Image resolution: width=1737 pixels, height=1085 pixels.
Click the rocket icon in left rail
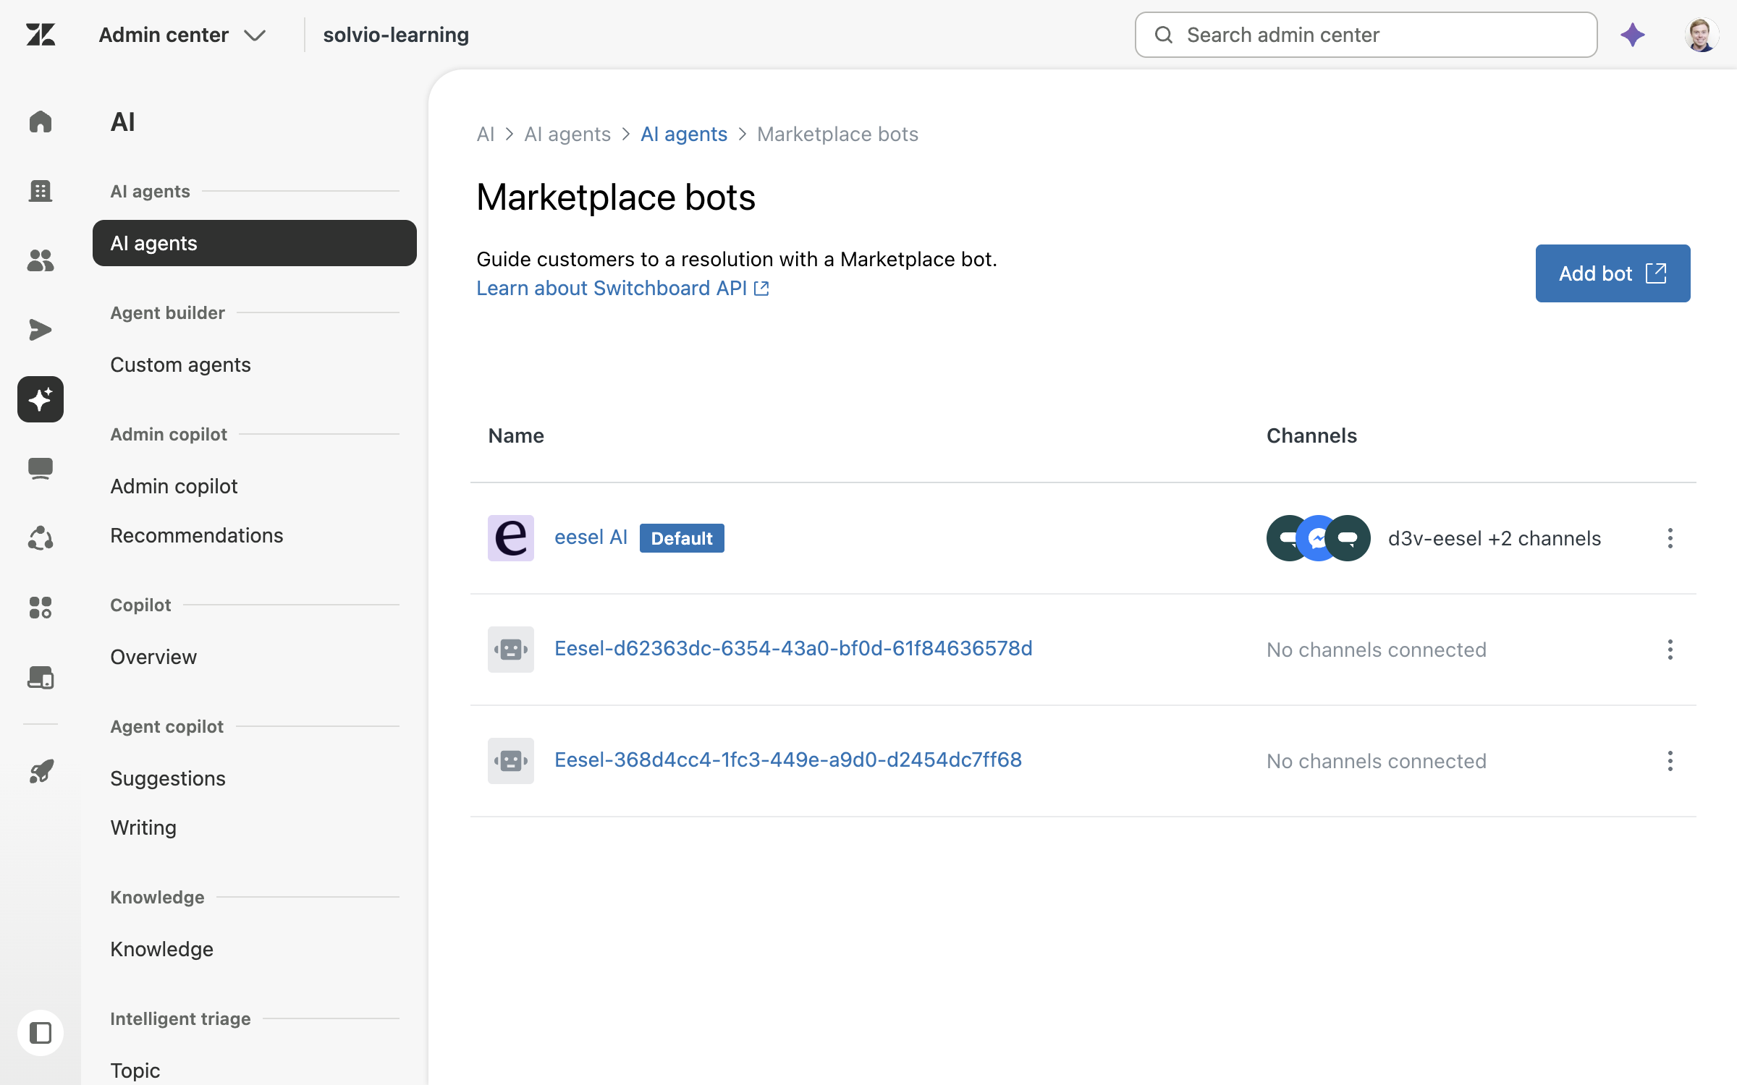[x=41, y=771]
